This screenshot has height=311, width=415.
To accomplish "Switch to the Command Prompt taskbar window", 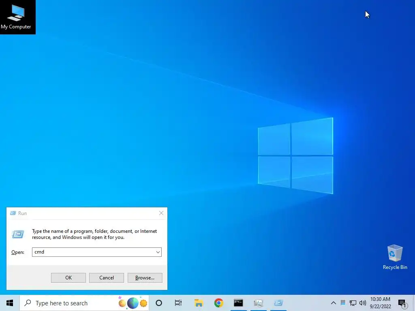I will pos(238,303).
